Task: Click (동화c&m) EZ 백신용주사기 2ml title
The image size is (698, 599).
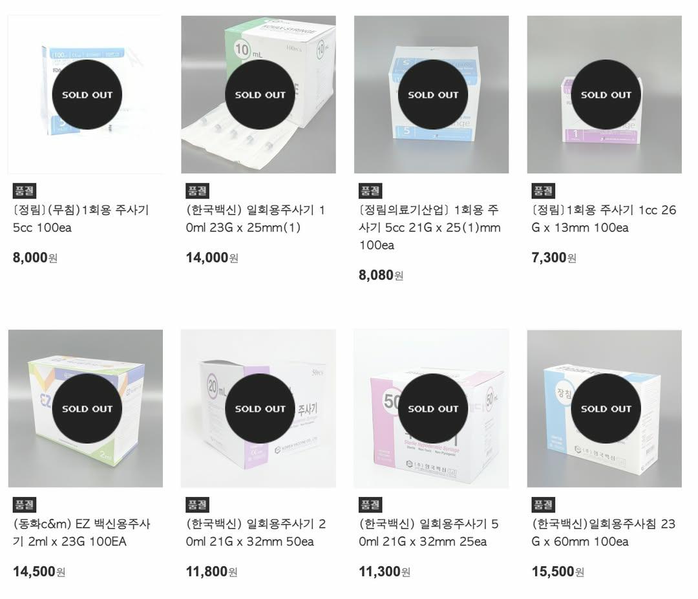Action: 81,532
